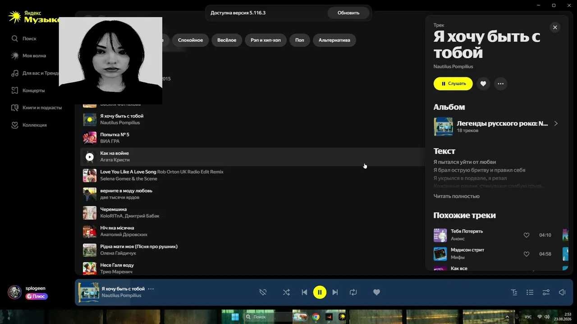
Task: Open artist Nautilus Pompilius in the track panel
Action: click(453, 67)
